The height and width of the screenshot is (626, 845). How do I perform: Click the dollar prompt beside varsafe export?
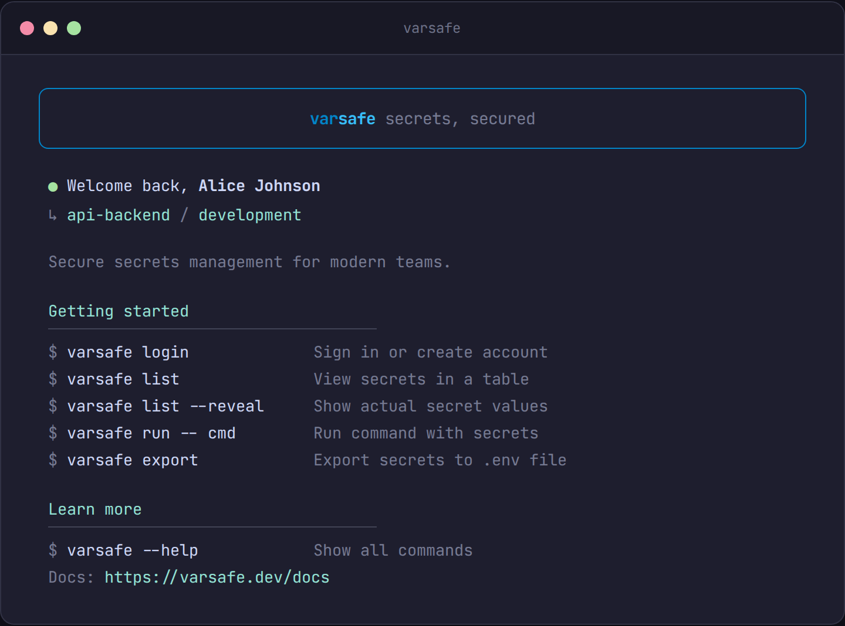coord(53,461)
